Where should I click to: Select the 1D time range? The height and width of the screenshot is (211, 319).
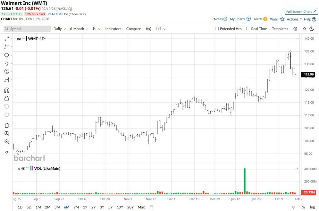(20, 207)
